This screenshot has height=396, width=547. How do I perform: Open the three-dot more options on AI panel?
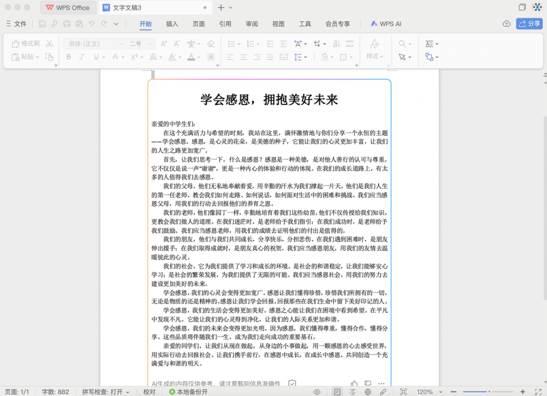381,383
